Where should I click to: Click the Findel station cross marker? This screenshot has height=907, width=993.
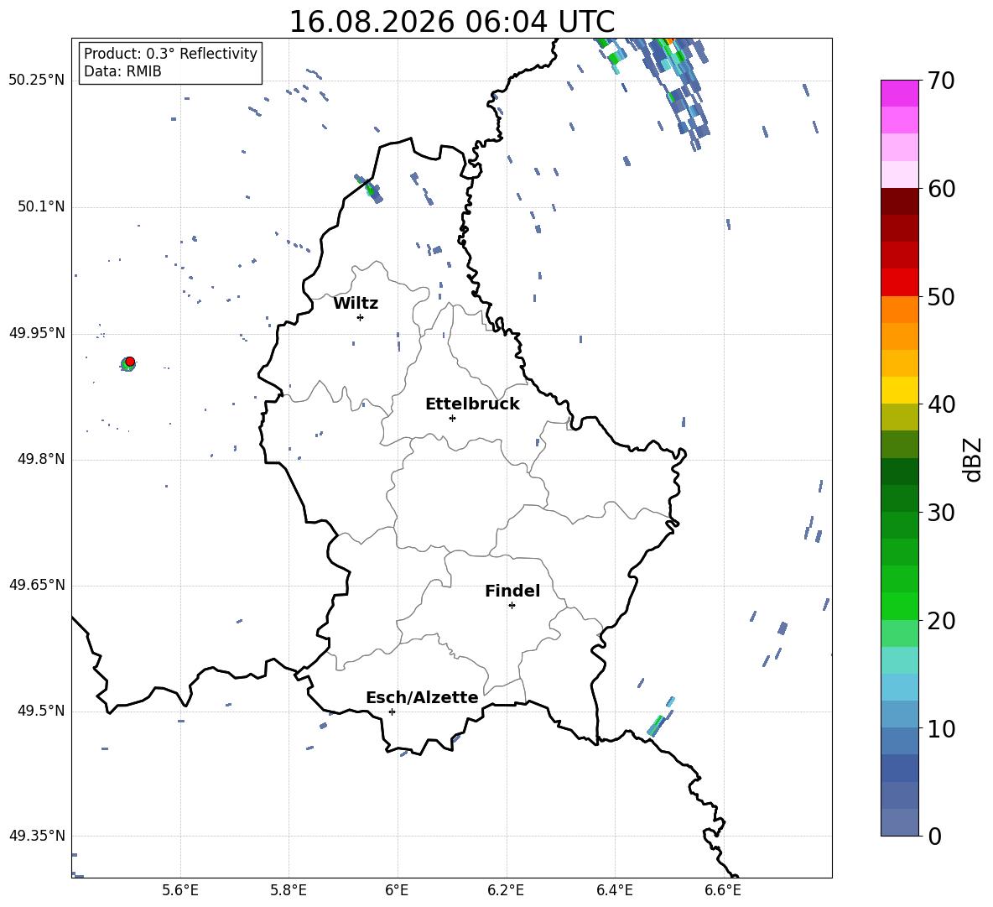pos(512,606)
